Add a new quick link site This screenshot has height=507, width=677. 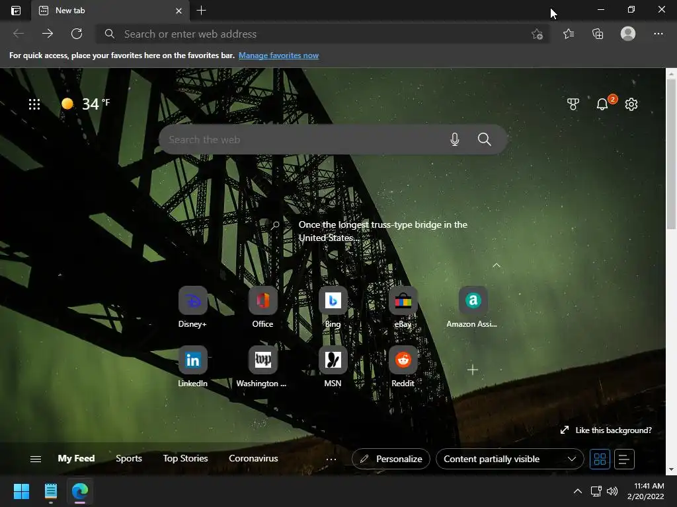(473, 370)
